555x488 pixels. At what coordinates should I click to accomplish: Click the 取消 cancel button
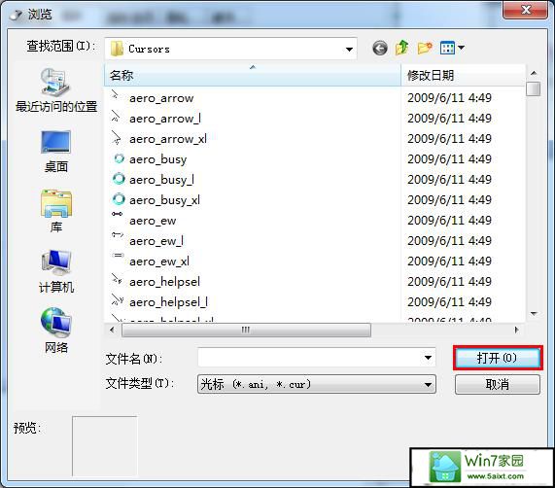click(498, 384)
